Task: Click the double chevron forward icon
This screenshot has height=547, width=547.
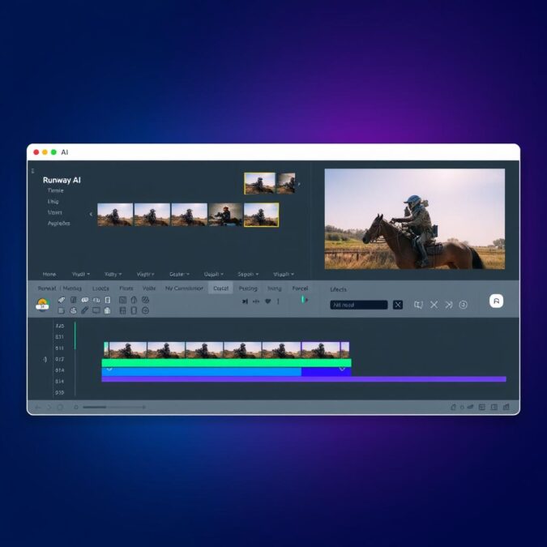Action: [449, 305]
